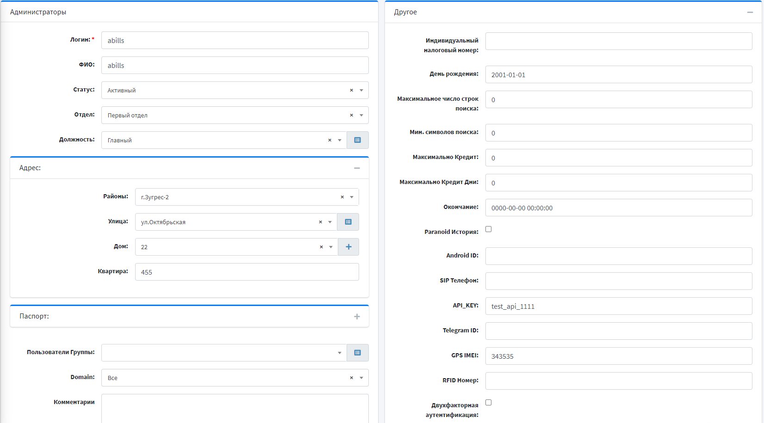
Task: Click the День рождения date field
Action: point(618,74)
